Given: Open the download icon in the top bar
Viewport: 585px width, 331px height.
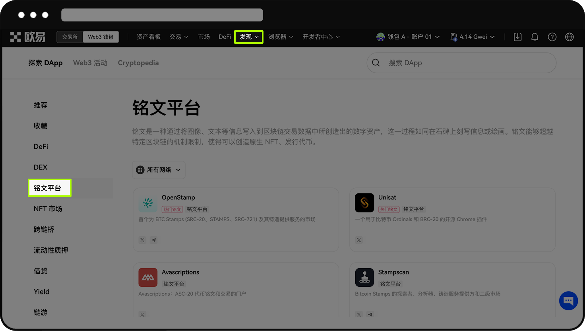Looking at the screenshot, I should click(517, 37).
